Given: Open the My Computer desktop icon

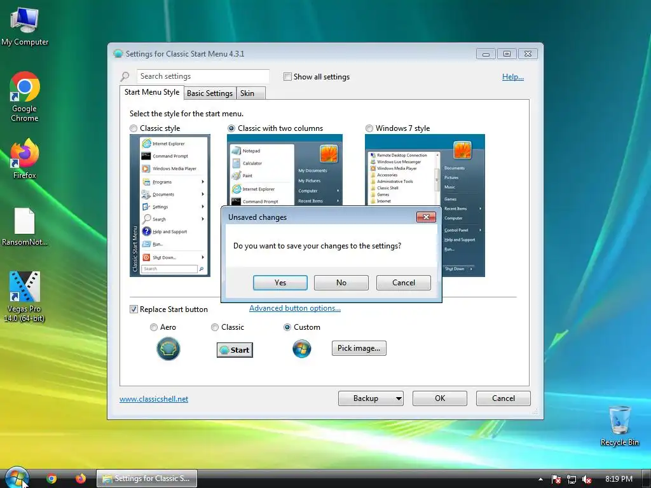Looking at the screenshot, I should click(25, 26).
